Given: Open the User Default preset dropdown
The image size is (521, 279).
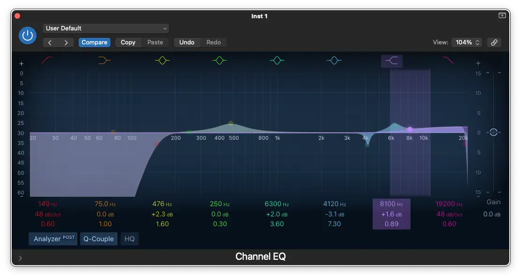Looking at the screenshot, I should [106, 29].
